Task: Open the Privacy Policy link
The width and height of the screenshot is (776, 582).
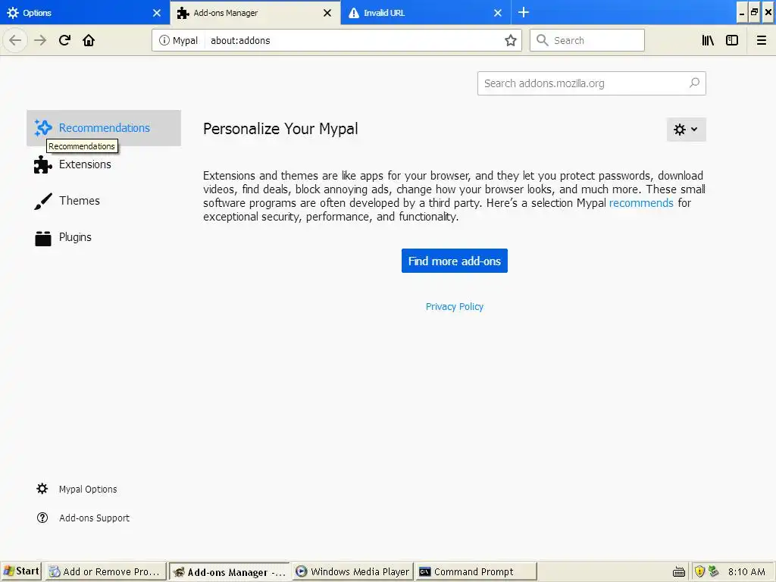Action: click(x=455, y=307)
